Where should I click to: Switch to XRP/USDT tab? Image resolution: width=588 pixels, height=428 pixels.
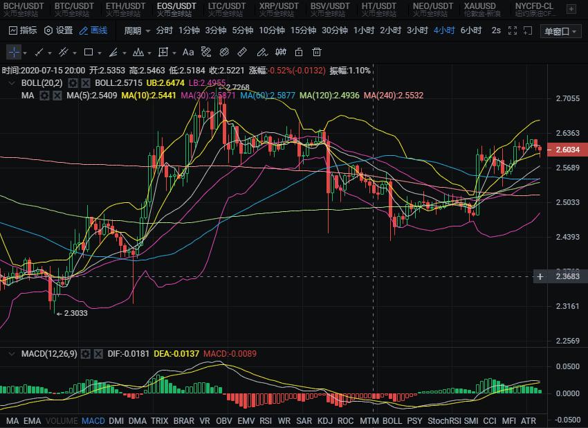point(279,10)
